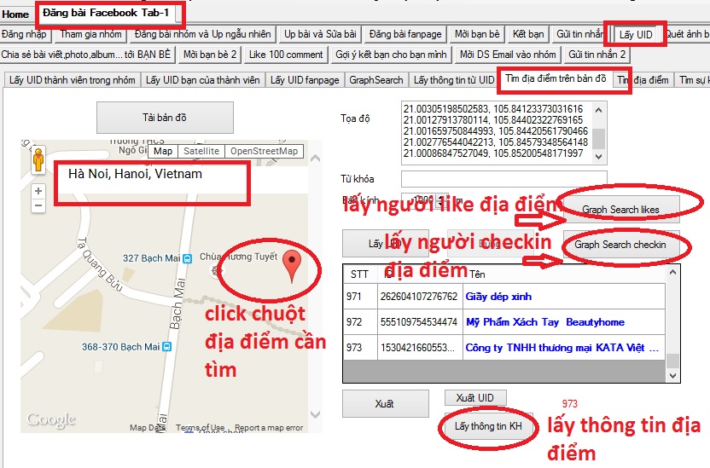Click the STT column header
The width and height of the screenshot is (710, 468).
[360, 274]
